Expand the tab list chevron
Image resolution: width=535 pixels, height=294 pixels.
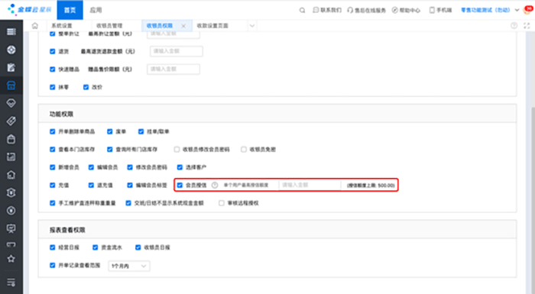pos(251,25)
